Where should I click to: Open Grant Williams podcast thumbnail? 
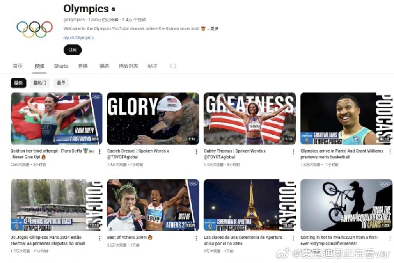[346, 119]
